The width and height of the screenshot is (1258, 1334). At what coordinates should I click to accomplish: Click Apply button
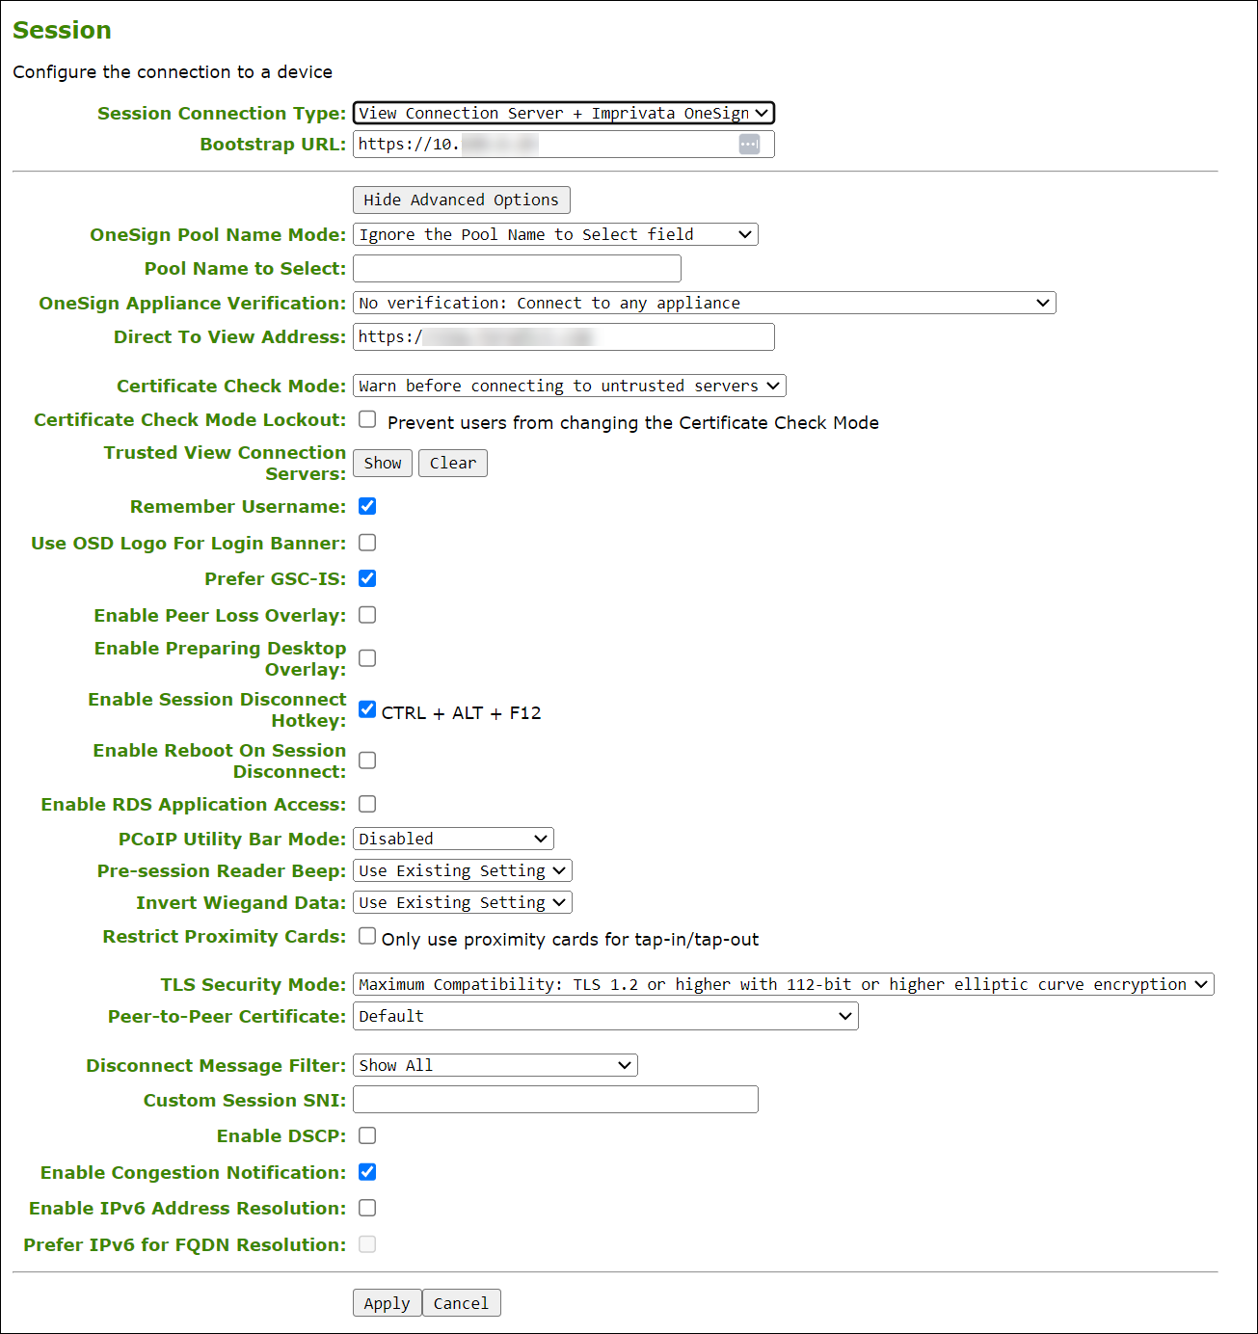click(x=387, y=1303)
